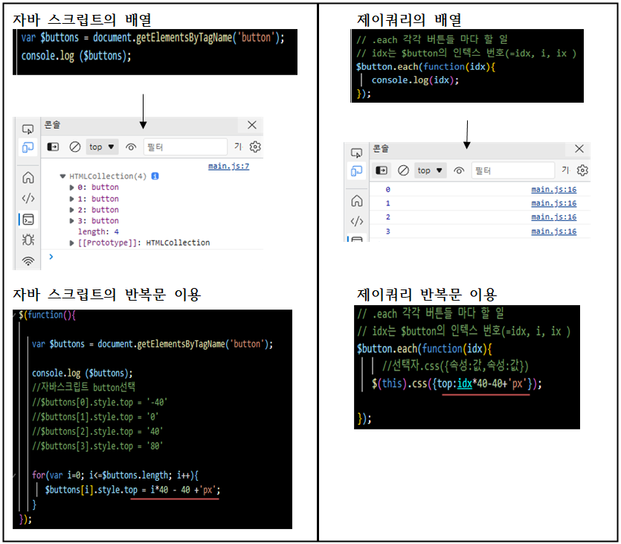Screen dimensions: 621x544
Task: Open console settings gear in left console
Action: tap(255, 147)
